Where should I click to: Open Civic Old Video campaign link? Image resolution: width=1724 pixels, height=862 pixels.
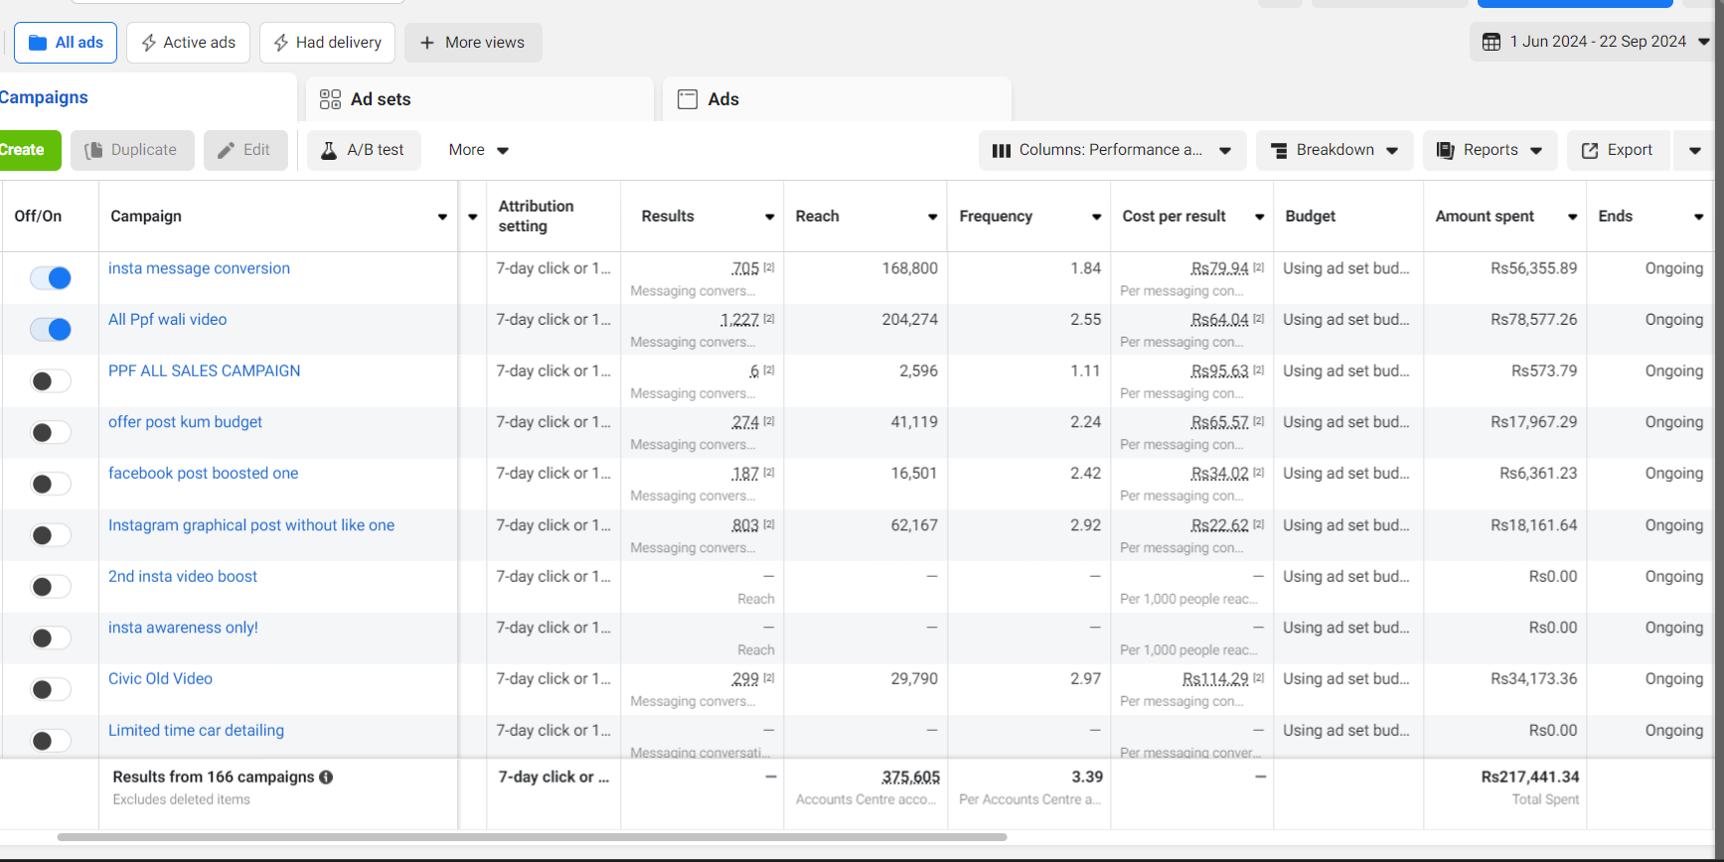point(160,679)
